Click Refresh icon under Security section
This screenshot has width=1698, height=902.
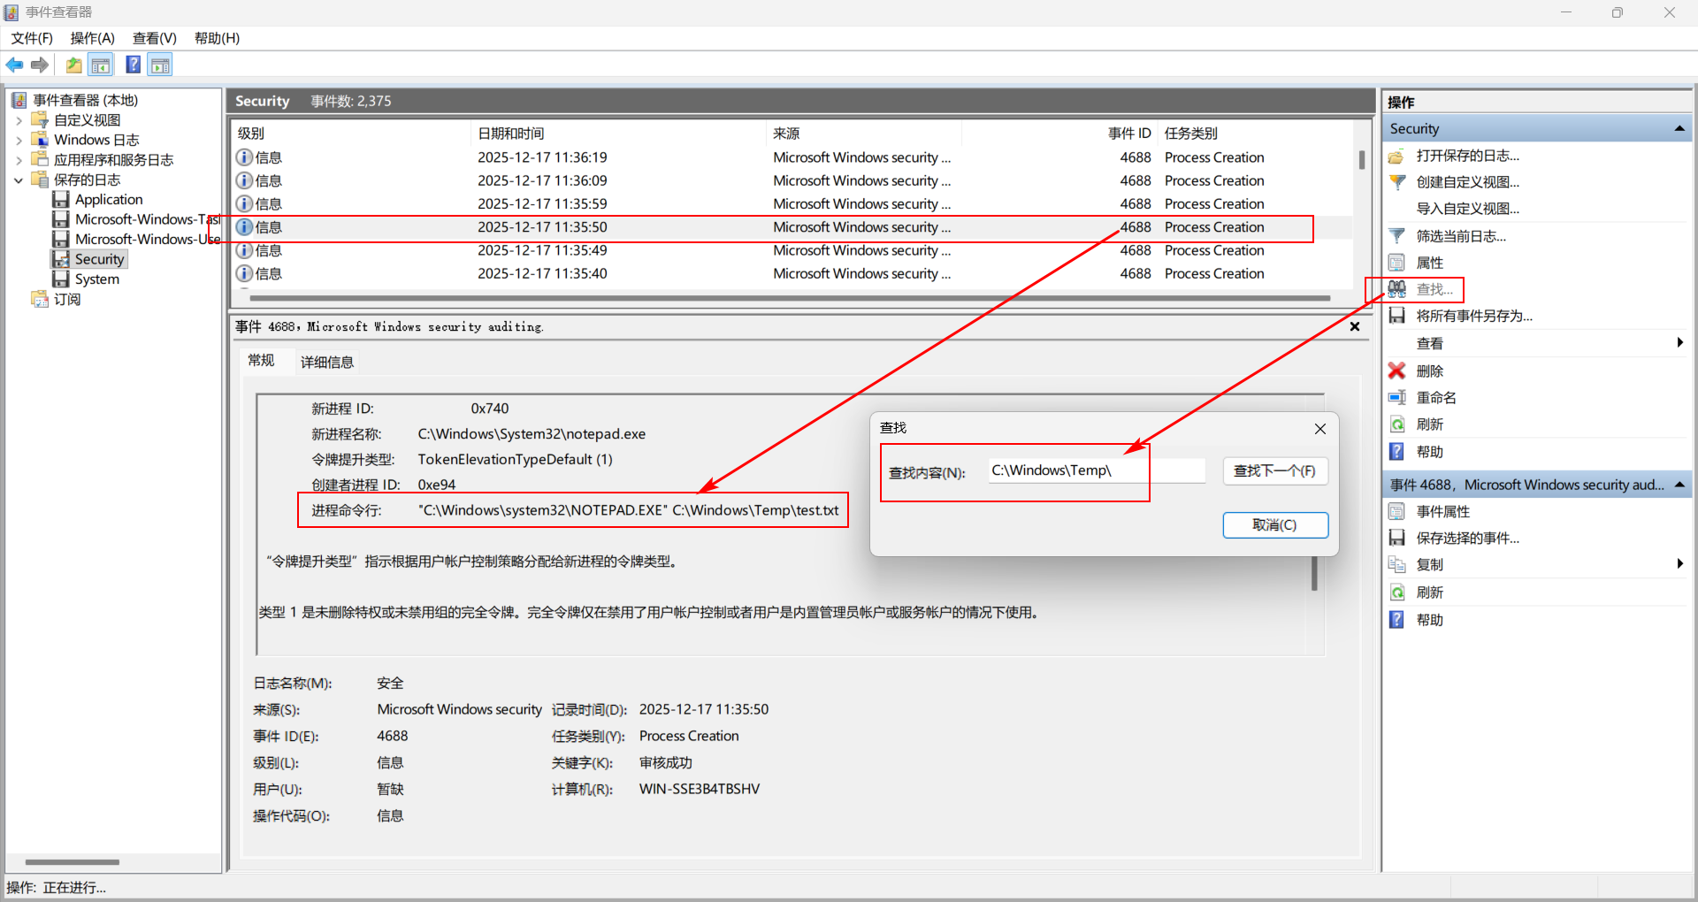(1397, 424)
